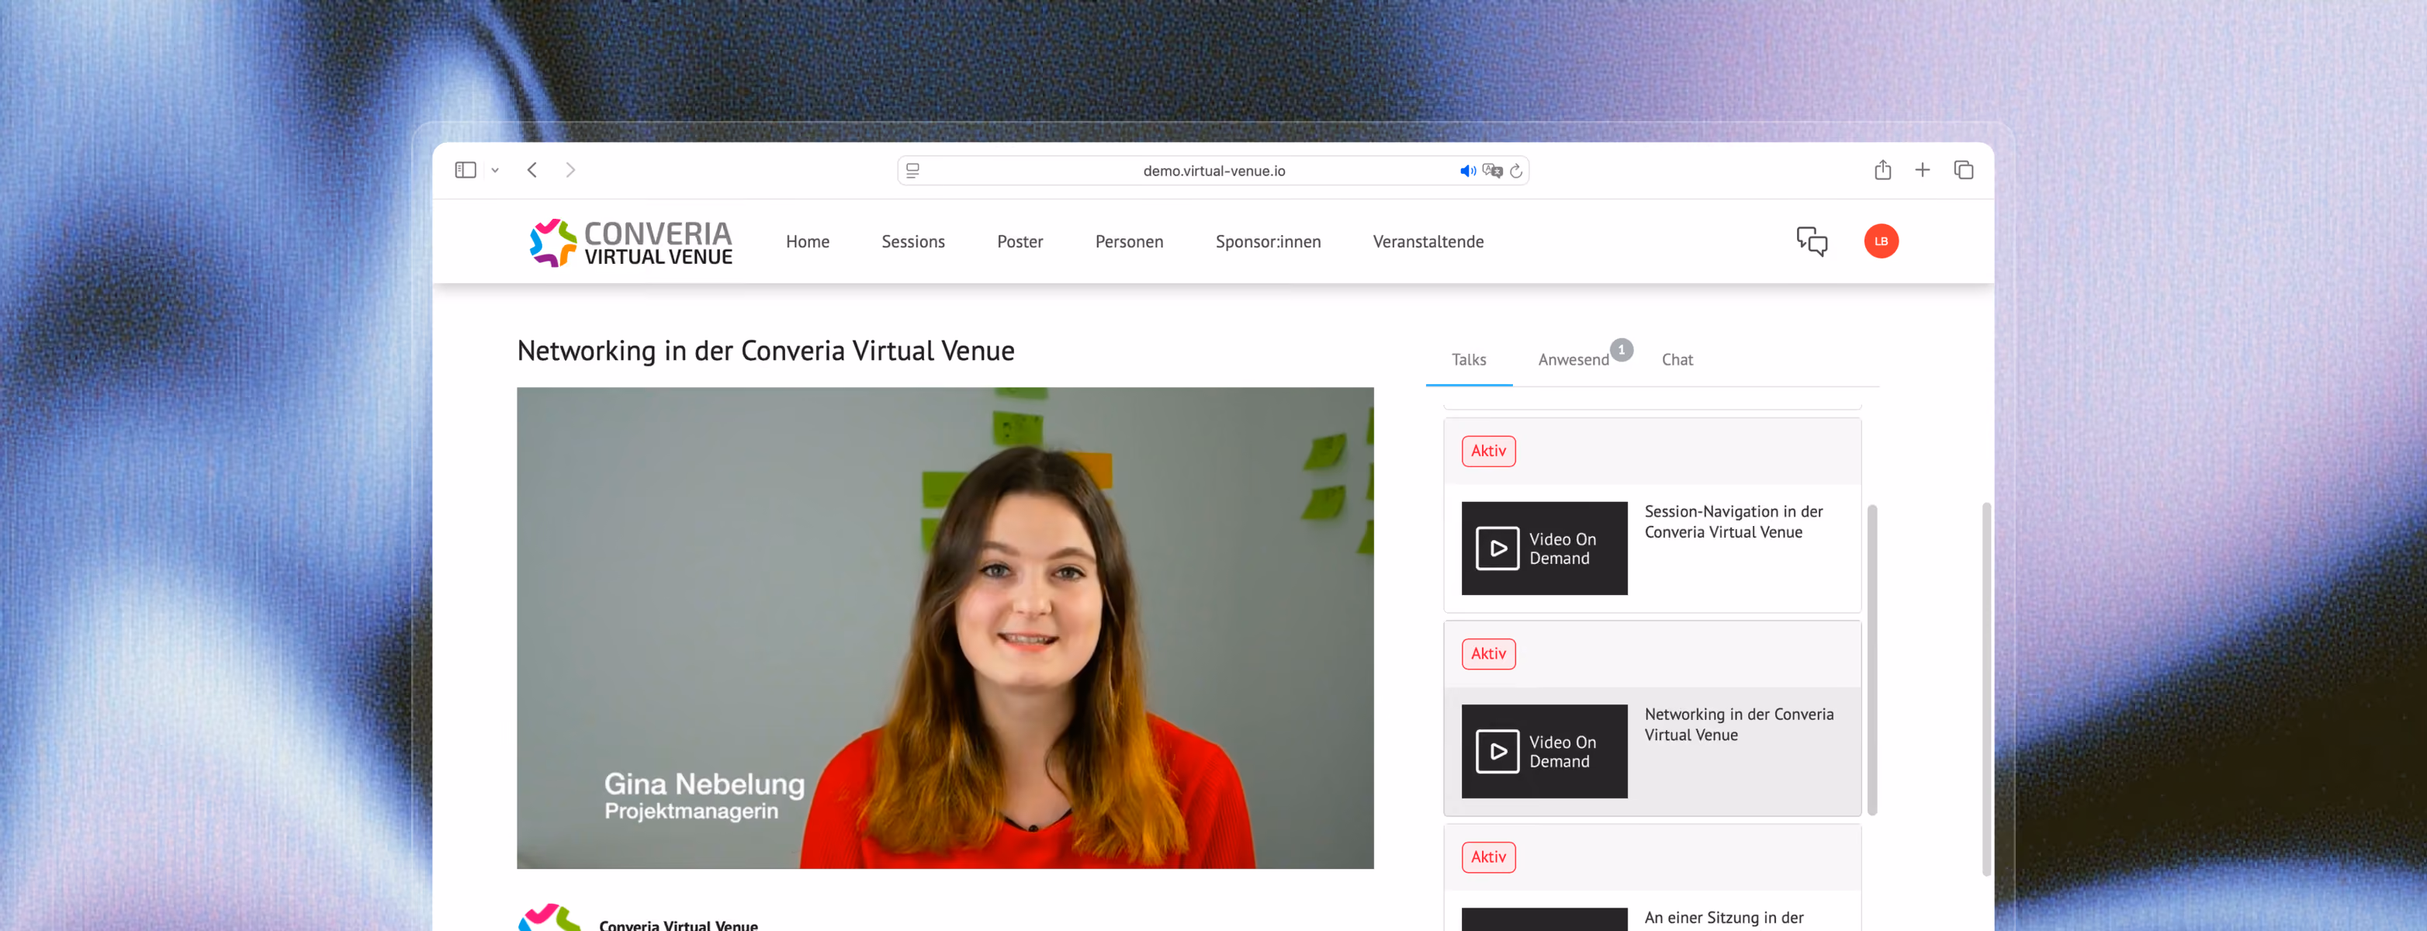Open a new browser tab
The width and height of the screenshot is (2427, 931).
[1923, 170]
